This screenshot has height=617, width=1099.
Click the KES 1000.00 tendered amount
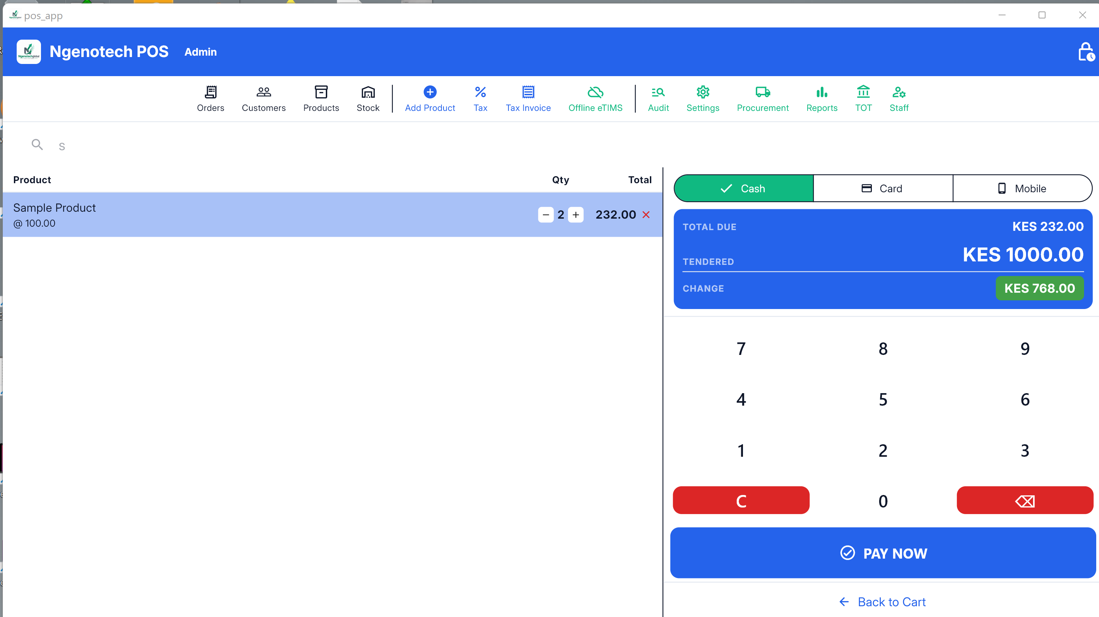1023,255
